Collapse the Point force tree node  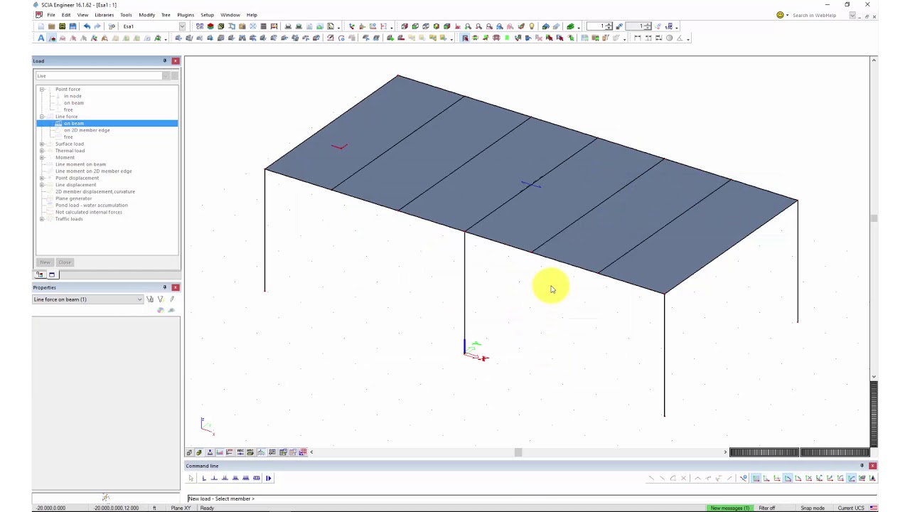click(x=42, y=89)
